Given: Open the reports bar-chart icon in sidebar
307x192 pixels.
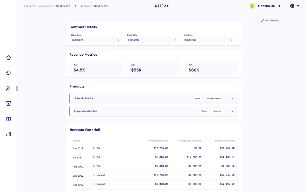Looking at the screenshot, I should coord(8,134).
